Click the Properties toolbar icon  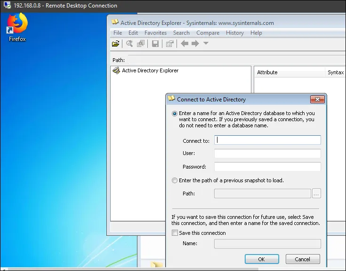[169, 44]
